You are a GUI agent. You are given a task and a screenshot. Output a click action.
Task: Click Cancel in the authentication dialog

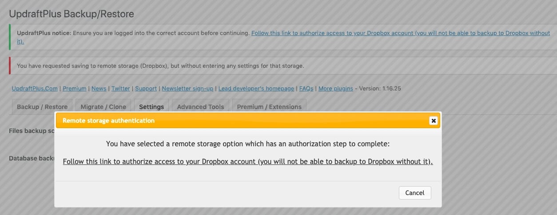point(415,192)
